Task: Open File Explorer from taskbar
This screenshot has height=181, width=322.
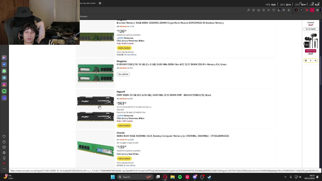Action: point(173,177)
